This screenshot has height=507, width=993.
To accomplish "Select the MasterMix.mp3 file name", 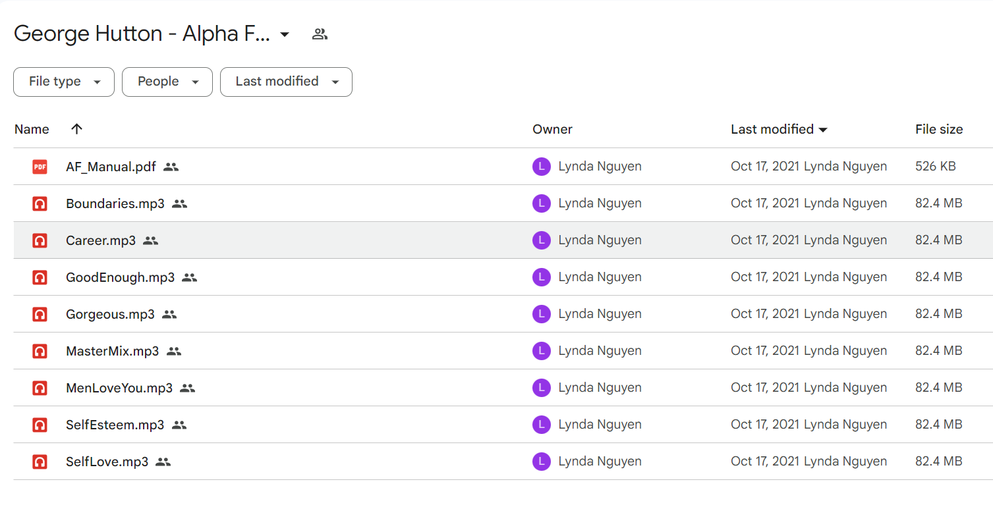I will tap(112, 351).
